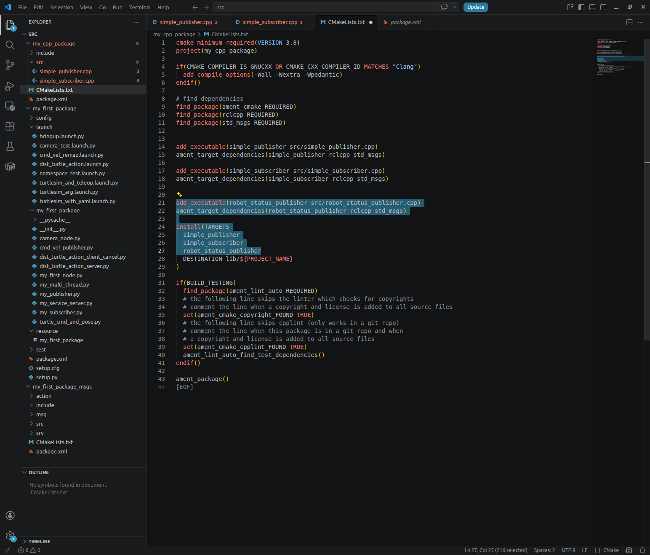Click the Copilot chat icon in title bar
This screenshot has width=650, height=555.
444,7
